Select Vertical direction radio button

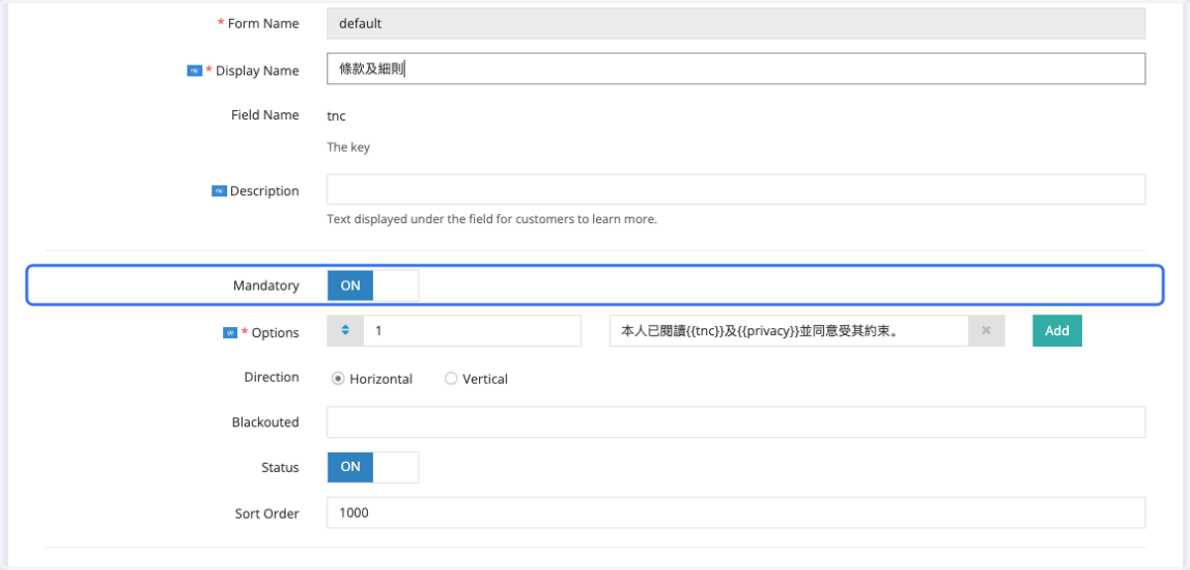[x=451, y=379]
